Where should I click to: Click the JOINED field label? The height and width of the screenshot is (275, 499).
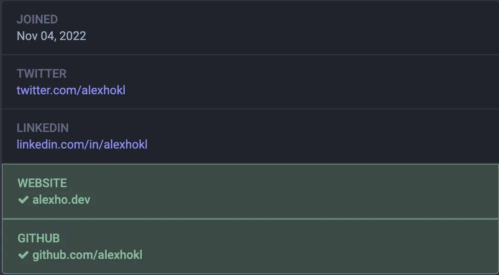tap(37, 19)
